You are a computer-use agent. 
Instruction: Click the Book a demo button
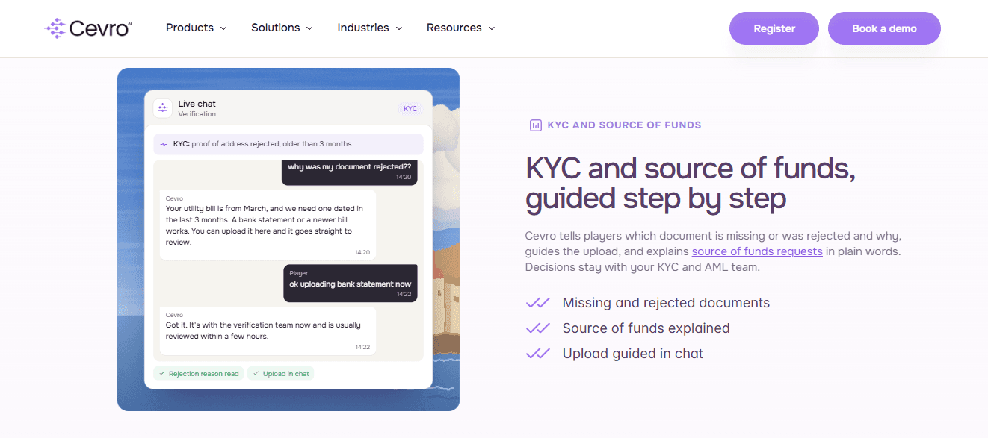(884, 28)
